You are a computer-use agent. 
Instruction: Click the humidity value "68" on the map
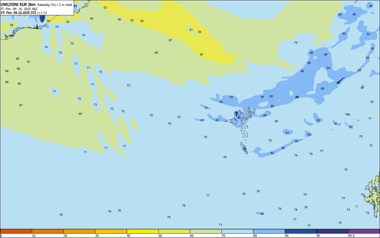[x=156, y=53]
